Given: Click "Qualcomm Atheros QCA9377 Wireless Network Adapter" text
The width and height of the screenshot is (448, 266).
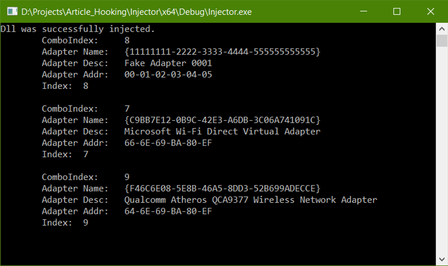Looking at the screenshot, I should pos(251,200).
